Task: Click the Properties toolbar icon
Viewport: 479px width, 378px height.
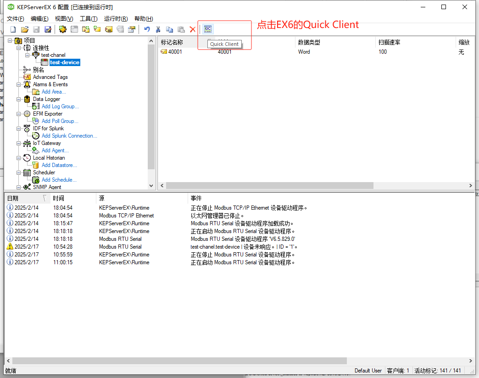Action: (132, 29)
